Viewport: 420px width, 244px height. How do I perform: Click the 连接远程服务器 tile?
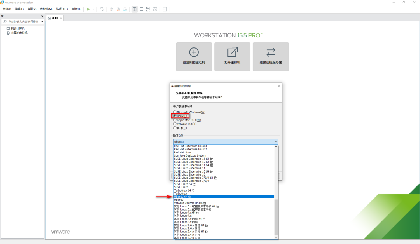click(271, 57)
